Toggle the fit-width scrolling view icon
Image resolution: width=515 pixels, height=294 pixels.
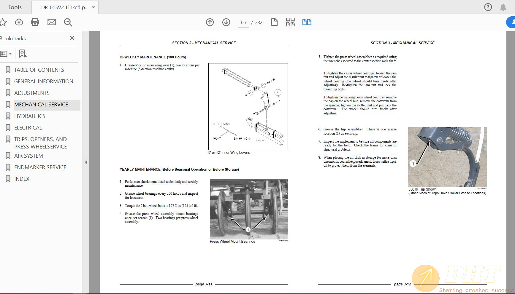pyautogui.click(x=290, y=22)
